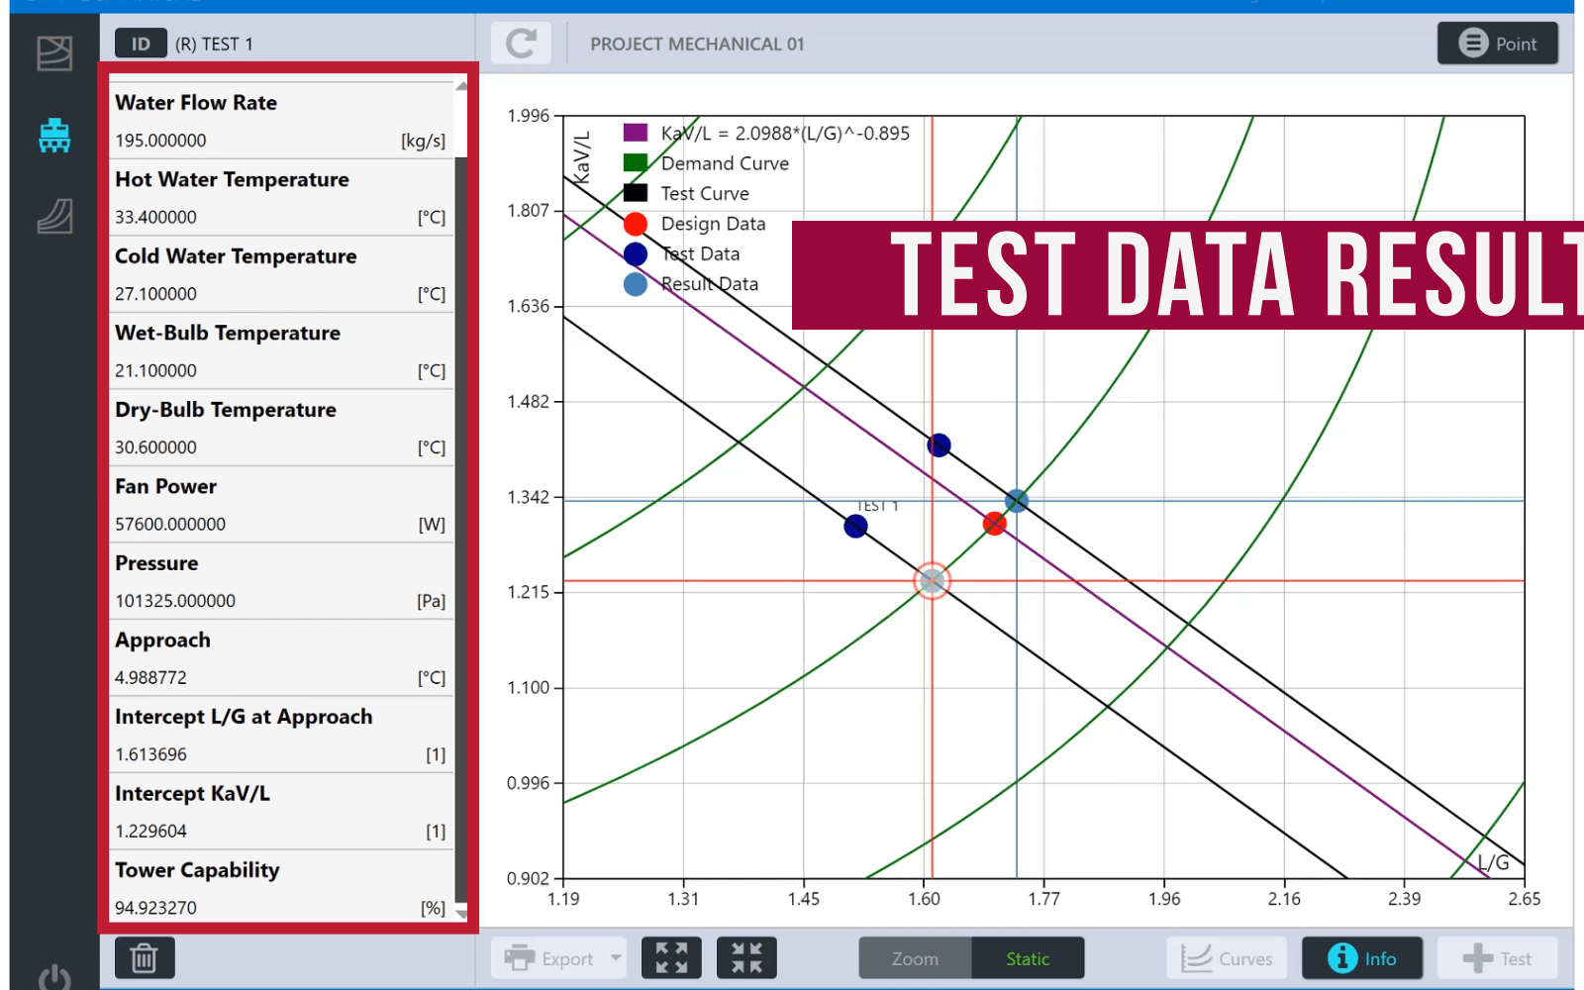Click the ID badge for TEST 1

click(x=141, y=44)
